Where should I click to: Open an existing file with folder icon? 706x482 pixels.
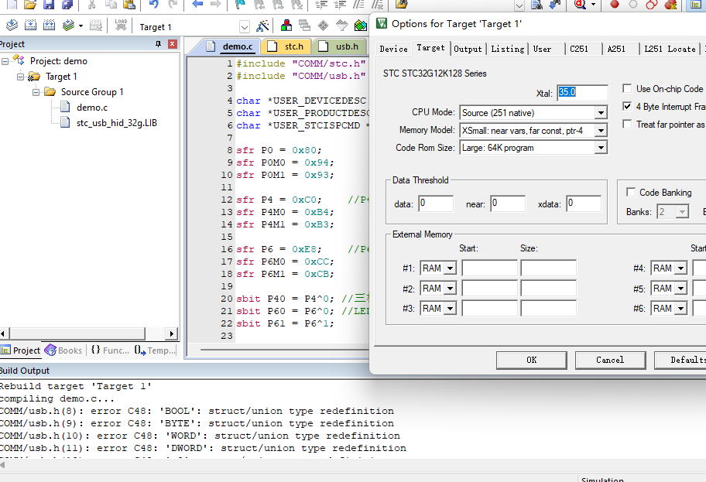click(30, 5)
